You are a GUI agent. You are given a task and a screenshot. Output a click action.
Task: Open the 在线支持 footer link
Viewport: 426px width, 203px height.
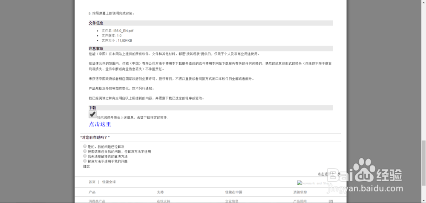coord(164,201)
